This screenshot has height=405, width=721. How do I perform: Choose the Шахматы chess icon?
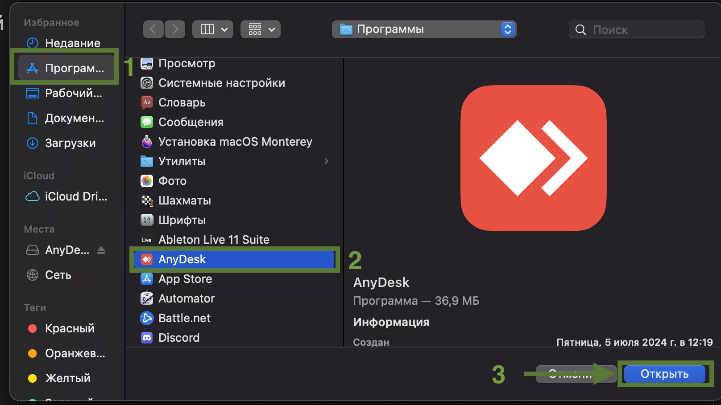pos(147,200)
